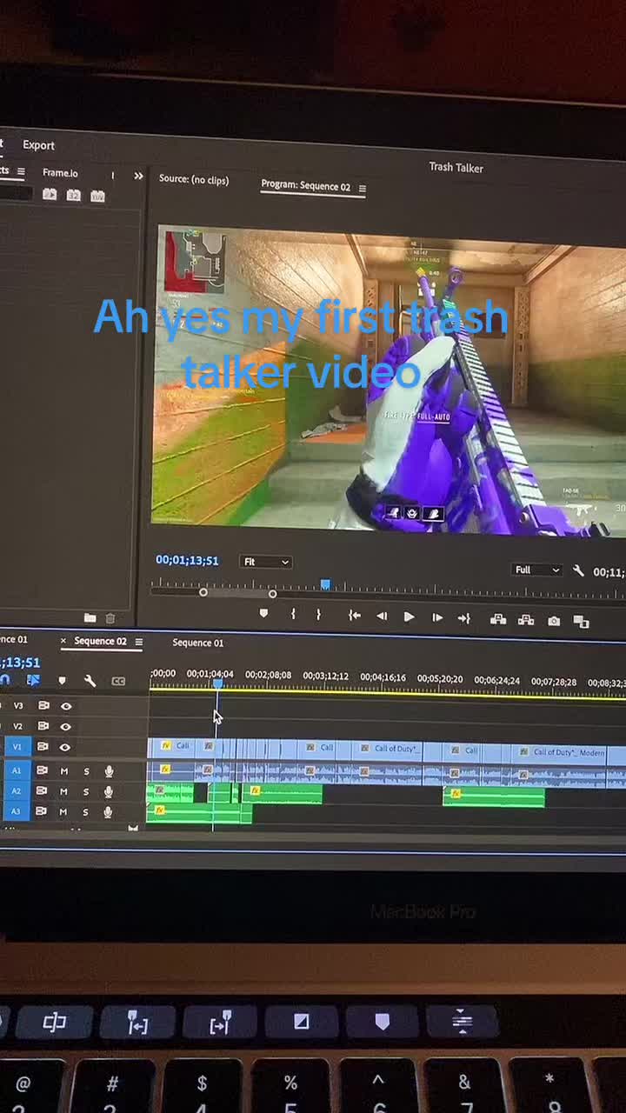Screen dimensions: 626x1113
Task: Open the Comparison View button
Action: tap(582, 622)
